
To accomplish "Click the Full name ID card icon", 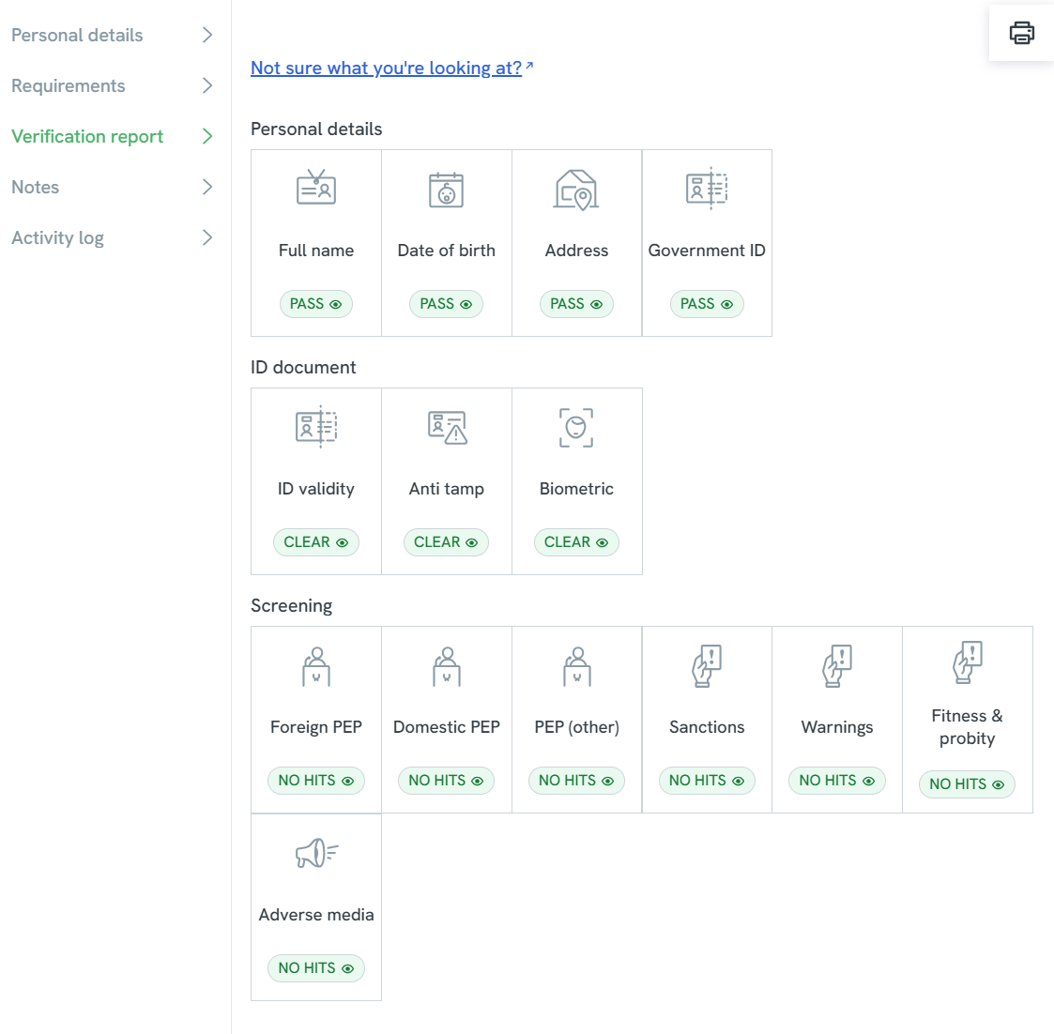I will click(316, 188).
